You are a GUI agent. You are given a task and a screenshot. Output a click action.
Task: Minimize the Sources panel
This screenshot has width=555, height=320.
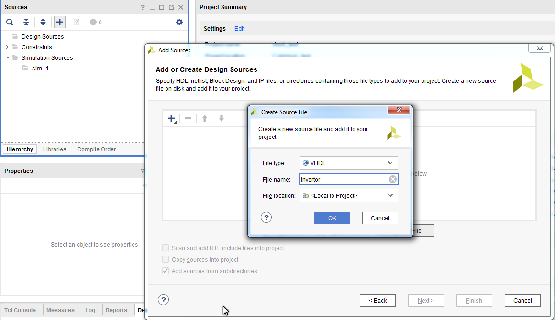152,7
